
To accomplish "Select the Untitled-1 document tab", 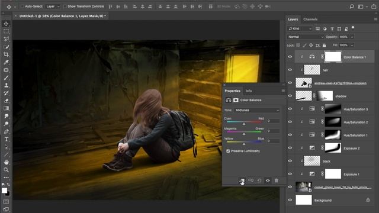I will click(63, 16).
